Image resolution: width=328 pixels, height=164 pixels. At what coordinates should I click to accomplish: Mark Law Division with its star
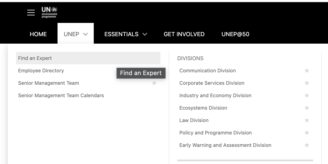pos(307,120)
